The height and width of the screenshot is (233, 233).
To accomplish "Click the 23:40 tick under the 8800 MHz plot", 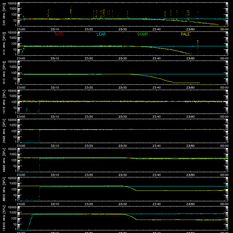I will pyautogui.click(x=156, y=204).
